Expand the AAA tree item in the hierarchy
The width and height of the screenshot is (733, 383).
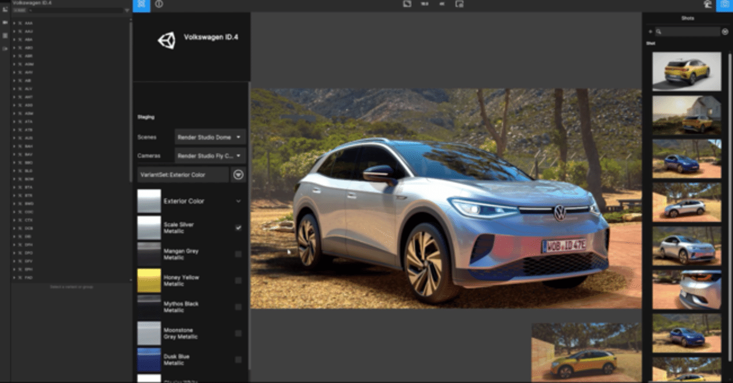14,23
